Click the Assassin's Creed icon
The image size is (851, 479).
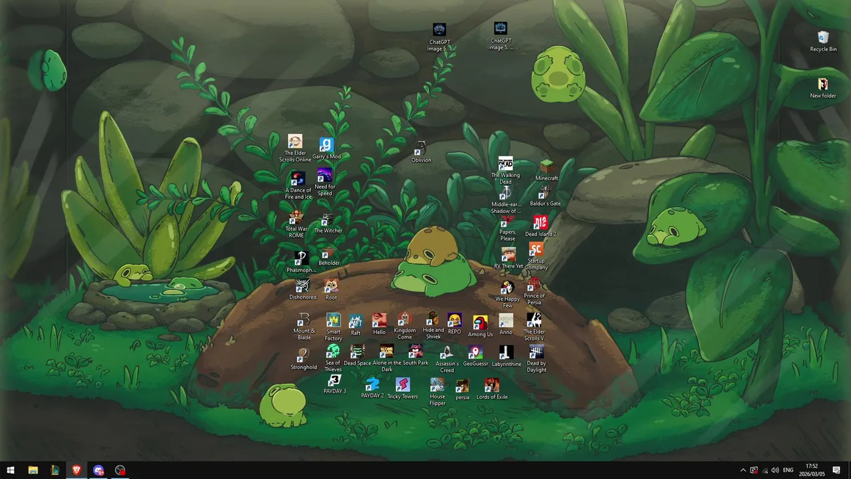click(x=447, y=359)
